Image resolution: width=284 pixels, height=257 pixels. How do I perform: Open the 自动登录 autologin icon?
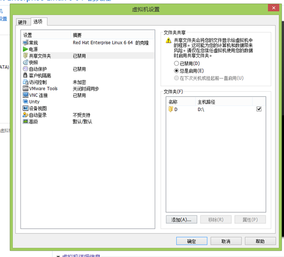26,115
